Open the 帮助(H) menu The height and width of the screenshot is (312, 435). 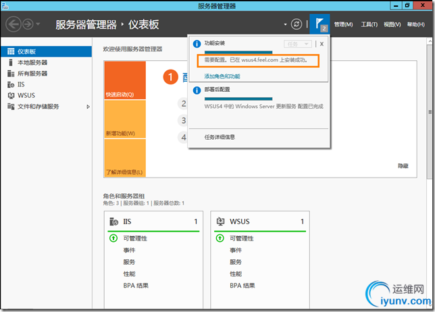click(x=416, y=25)
